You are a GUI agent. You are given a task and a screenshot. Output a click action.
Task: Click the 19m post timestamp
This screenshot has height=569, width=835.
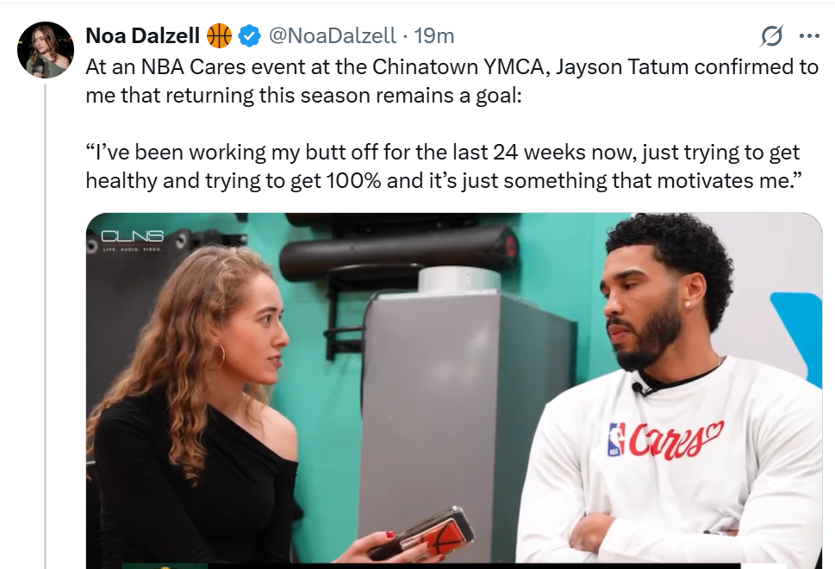click(434, 36)
